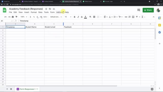
Task: Insert a comment from the toolbar
Action: 130,17
